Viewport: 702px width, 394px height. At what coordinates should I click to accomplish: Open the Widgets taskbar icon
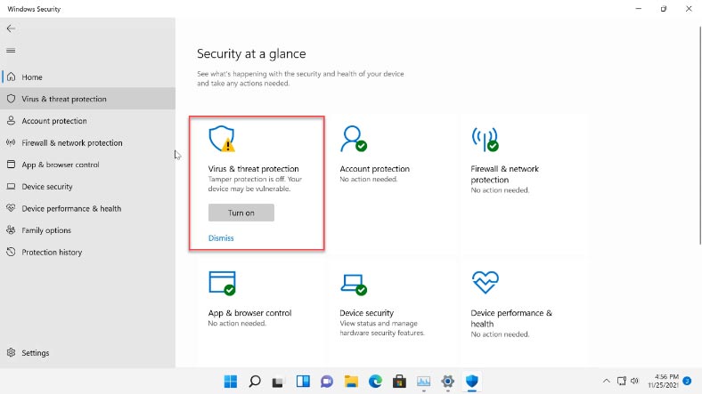303,382
